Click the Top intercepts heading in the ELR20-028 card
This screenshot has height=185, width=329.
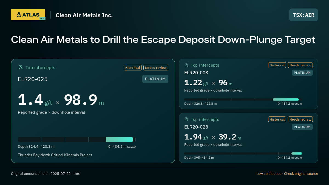[205, 119]
